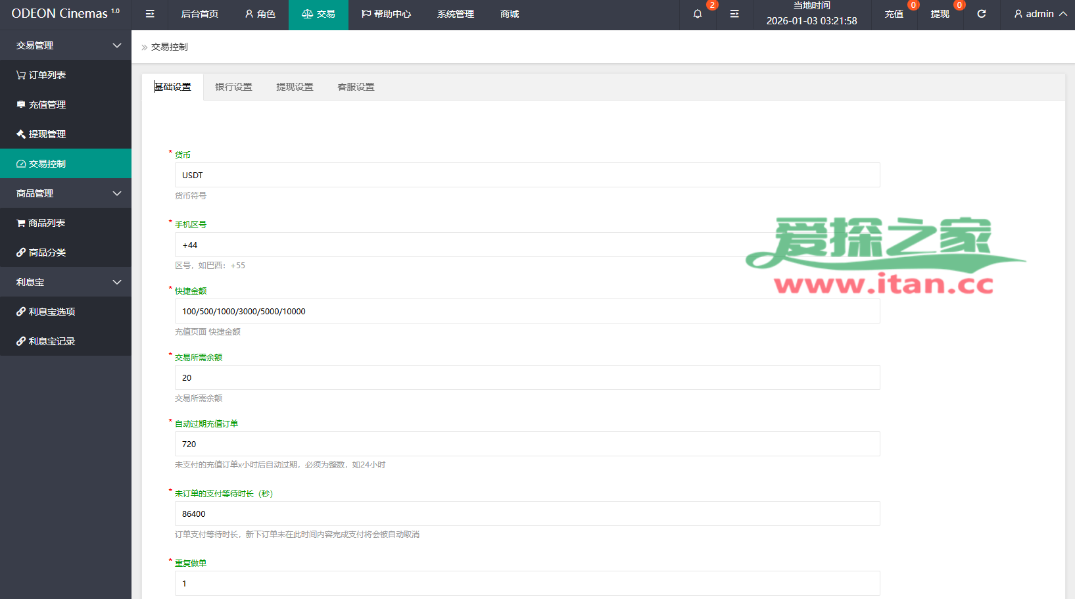Open the admin user dropdown
This screenshot has width=1075, height=599.
click(1040, 14)
